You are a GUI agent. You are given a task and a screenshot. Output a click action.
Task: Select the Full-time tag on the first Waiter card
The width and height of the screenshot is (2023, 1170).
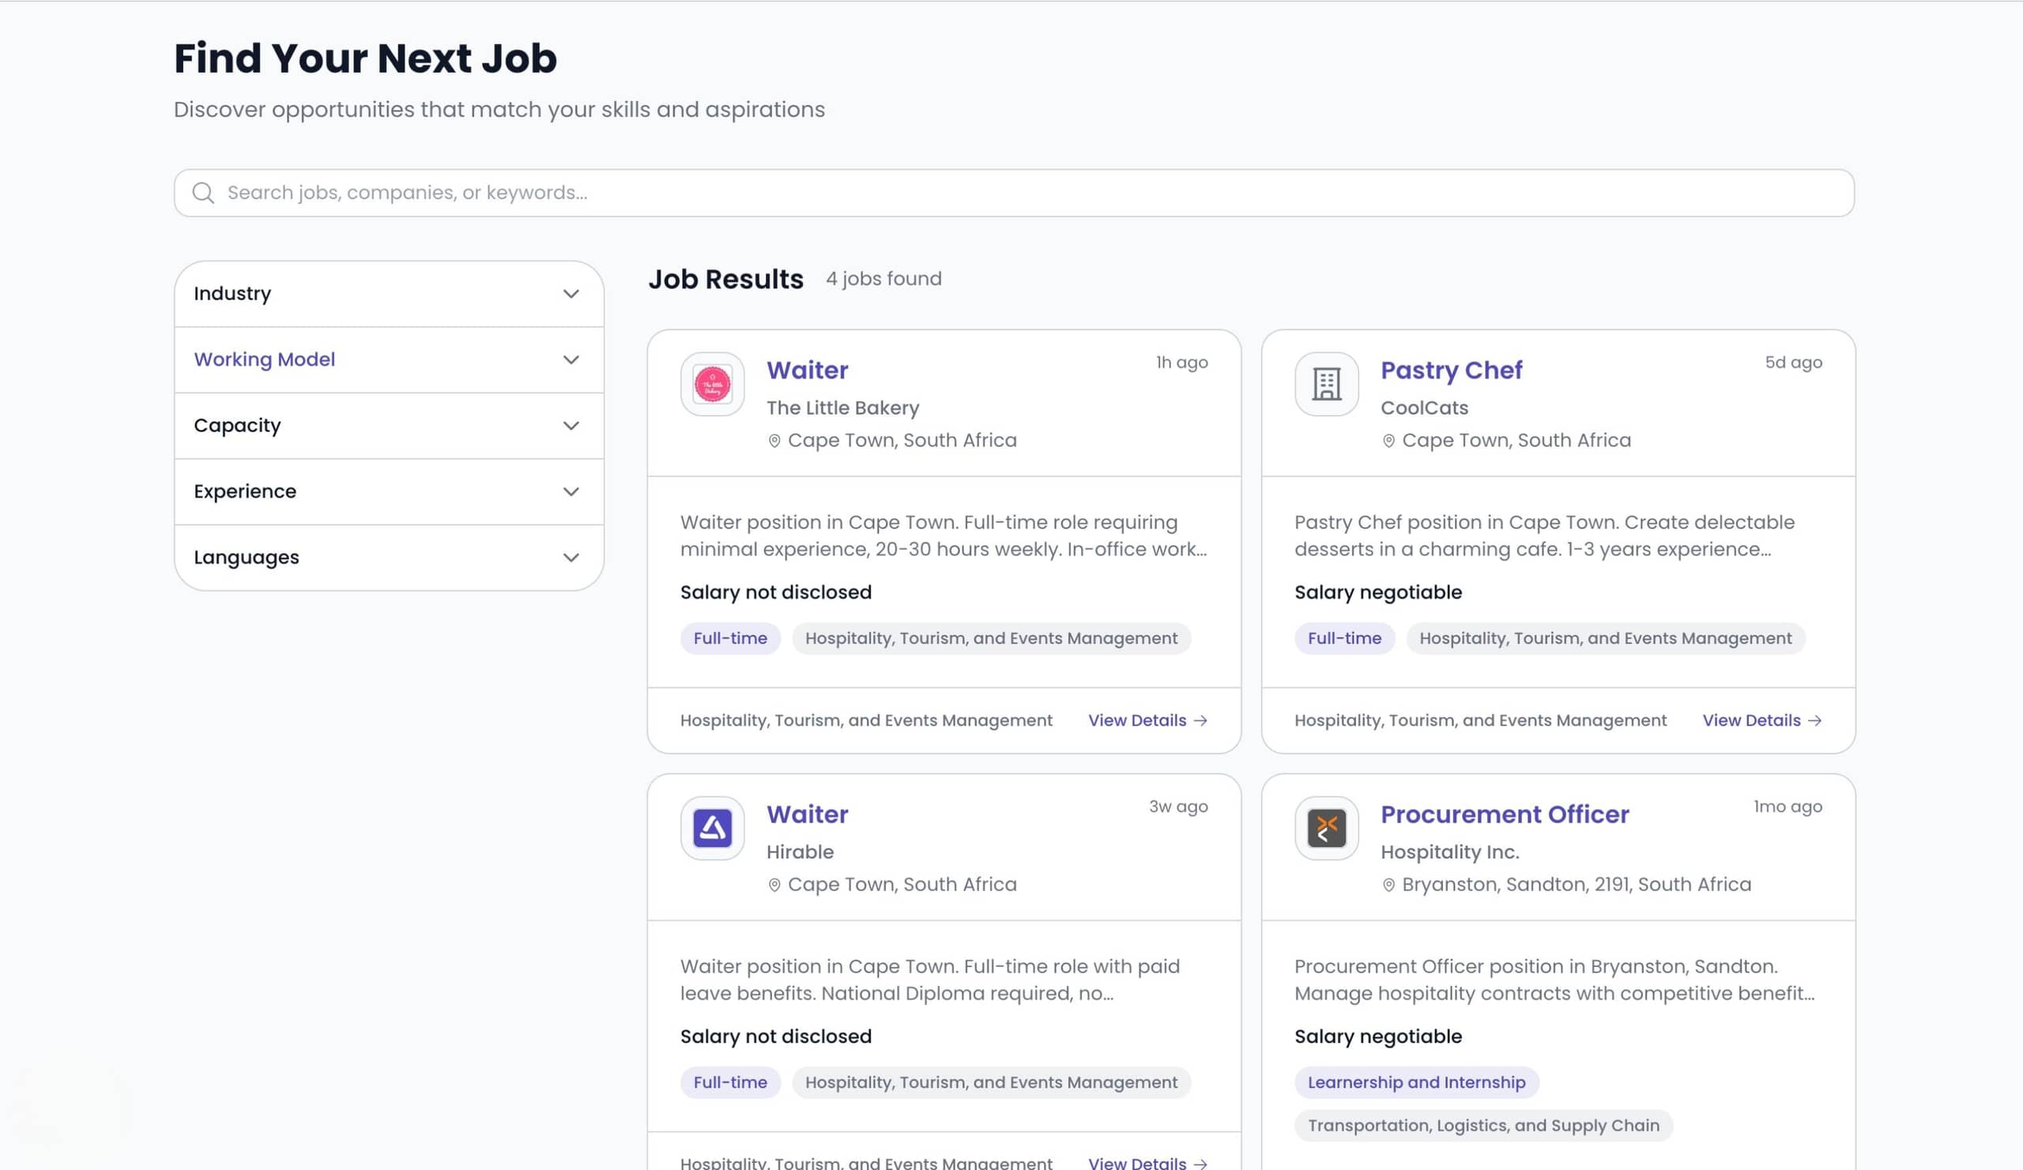click(x=729, y=638)
